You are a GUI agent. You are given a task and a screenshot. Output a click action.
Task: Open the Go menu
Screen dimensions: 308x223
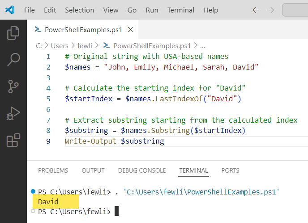[x=132, y=10]
